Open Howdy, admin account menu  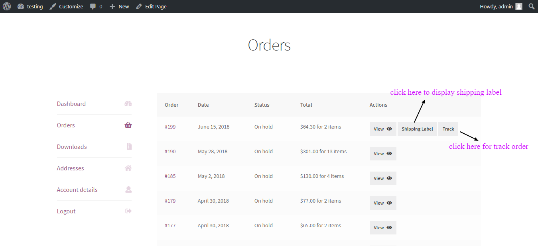497,6
